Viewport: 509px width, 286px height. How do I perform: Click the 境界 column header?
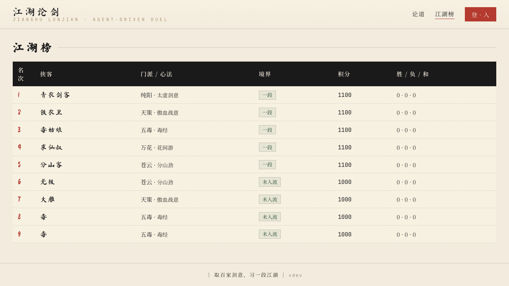point(265,74)
